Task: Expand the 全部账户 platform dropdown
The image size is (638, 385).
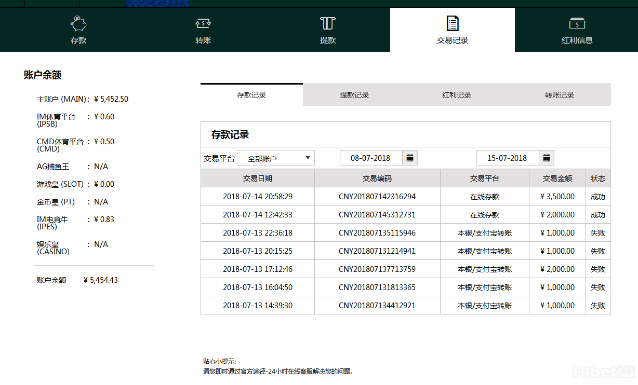Action: tap(276, 158)
